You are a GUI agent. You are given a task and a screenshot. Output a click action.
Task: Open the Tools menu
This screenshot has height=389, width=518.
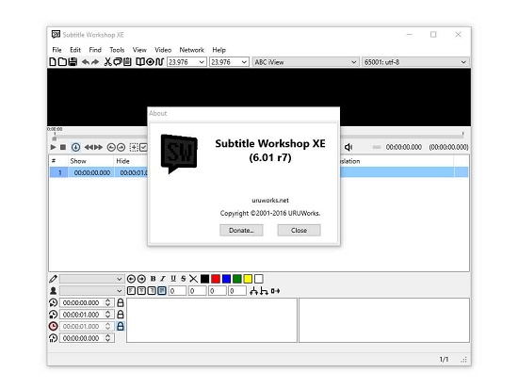(117, 50)
